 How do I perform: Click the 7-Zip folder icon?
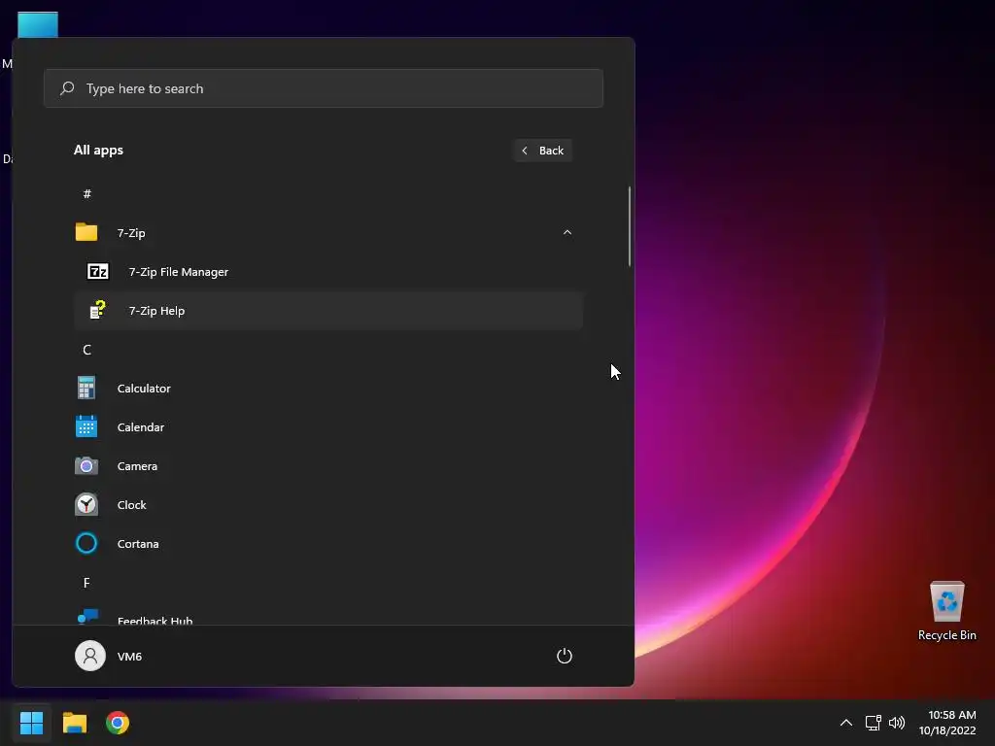click(86, 232)
